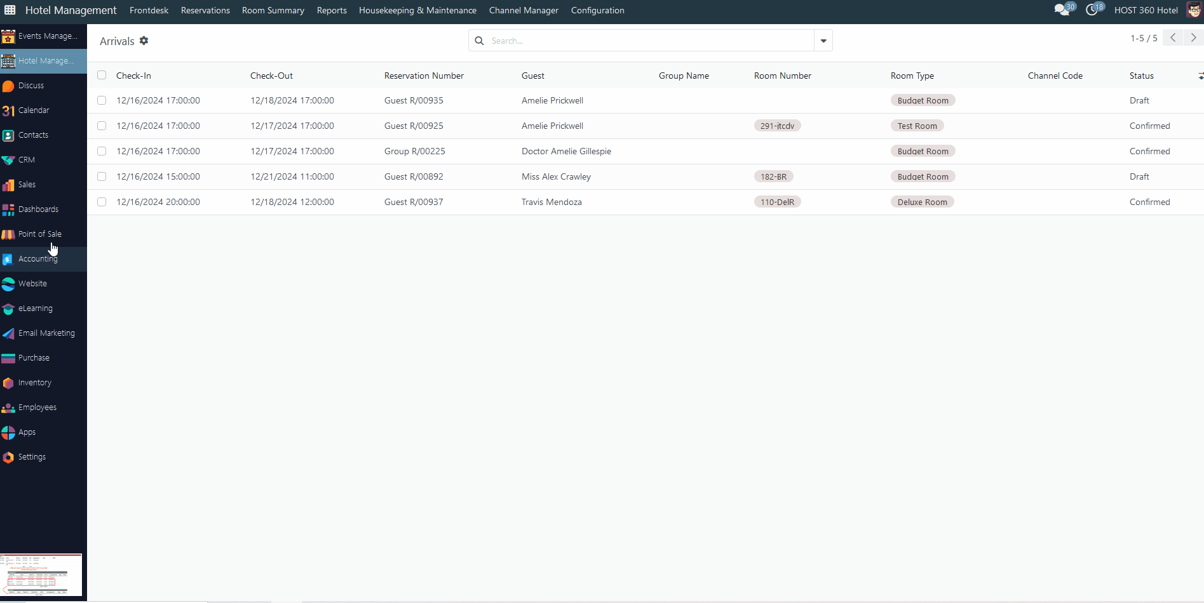Click into the Search input field
This screenshot has height=603, width=1204.
pyautogui.click(x=651, y=41)
